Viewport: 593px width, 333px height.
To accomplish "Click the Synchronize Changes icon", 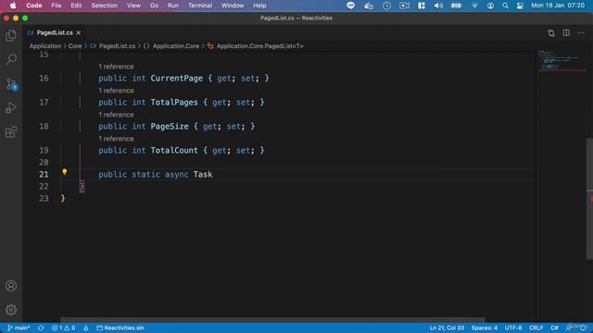I will click(41, 327).
